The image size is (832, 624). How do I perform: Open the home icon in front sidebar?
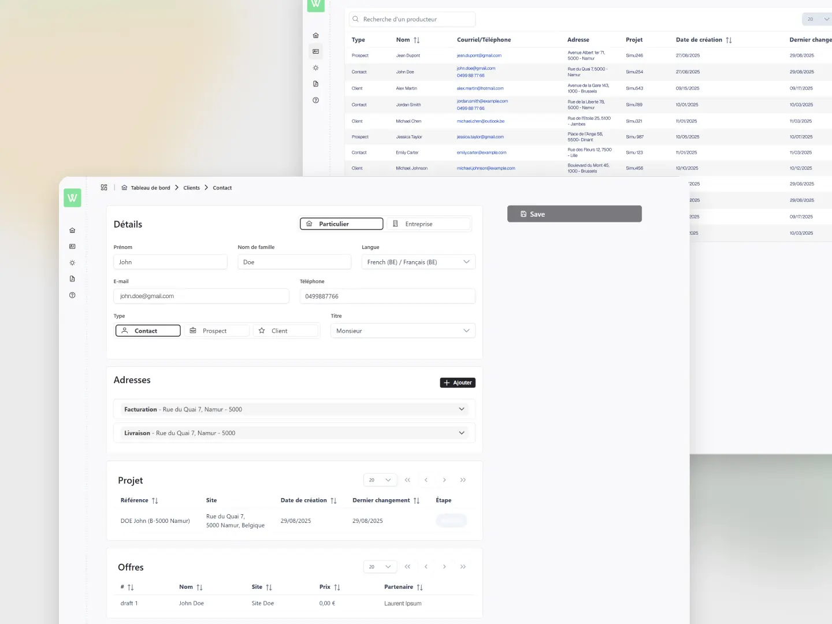tap(72, 231)
